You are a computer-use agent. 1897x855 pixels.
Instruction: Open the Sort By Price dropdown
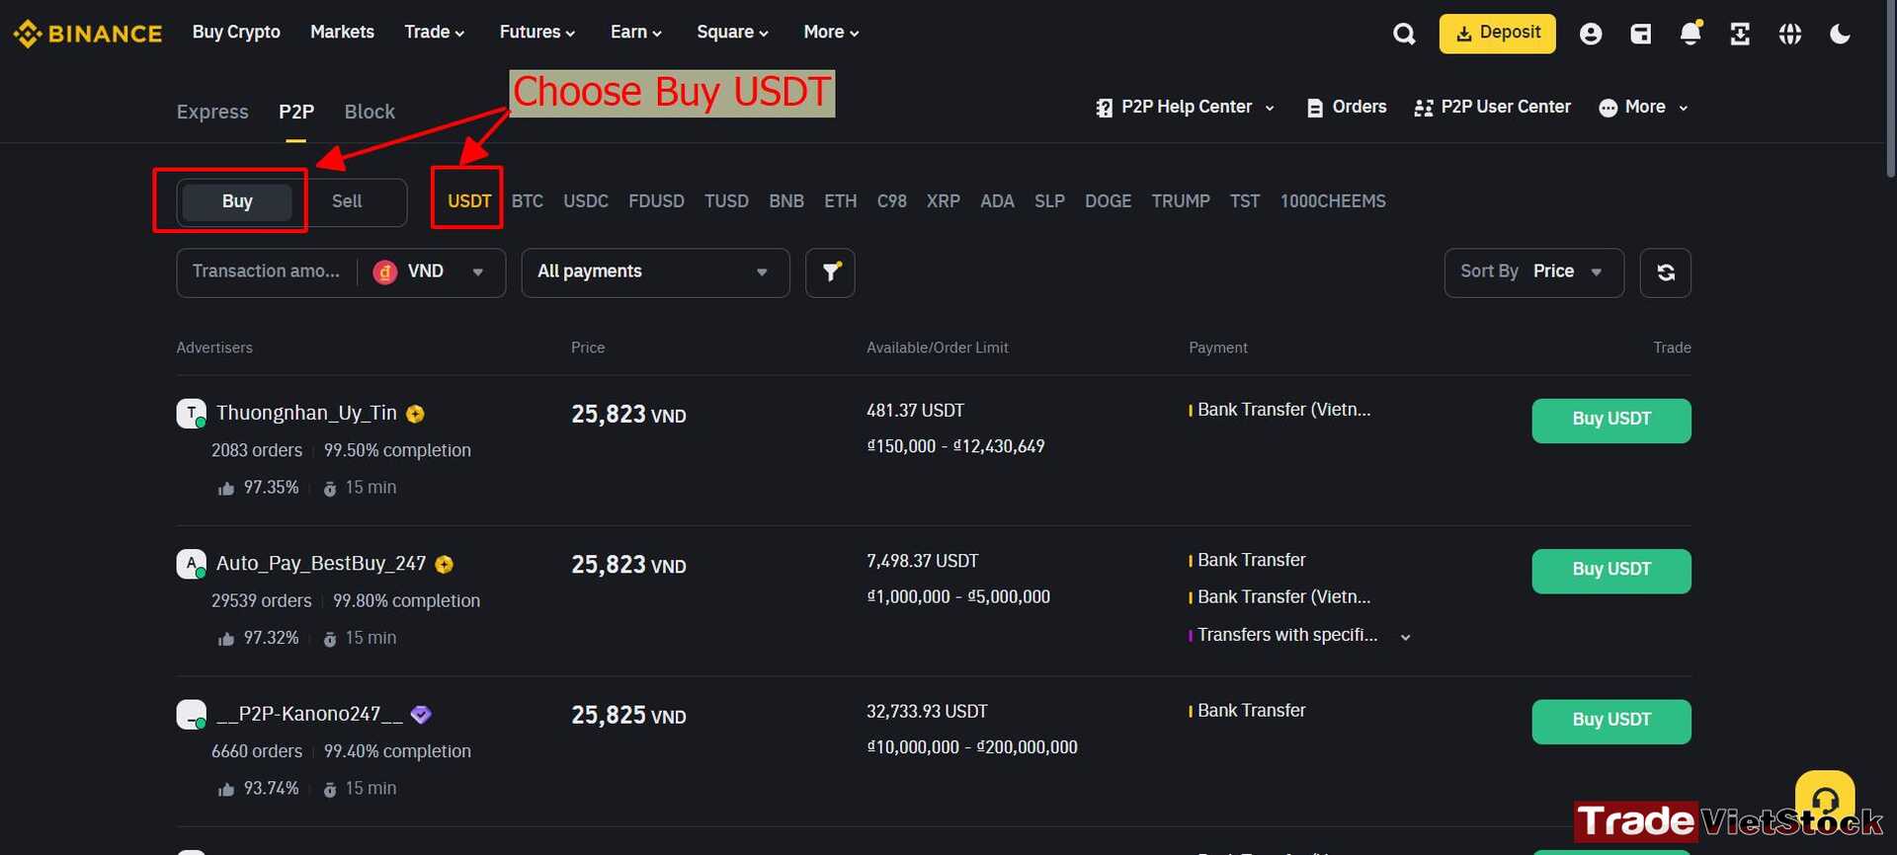pos(1533,272)
